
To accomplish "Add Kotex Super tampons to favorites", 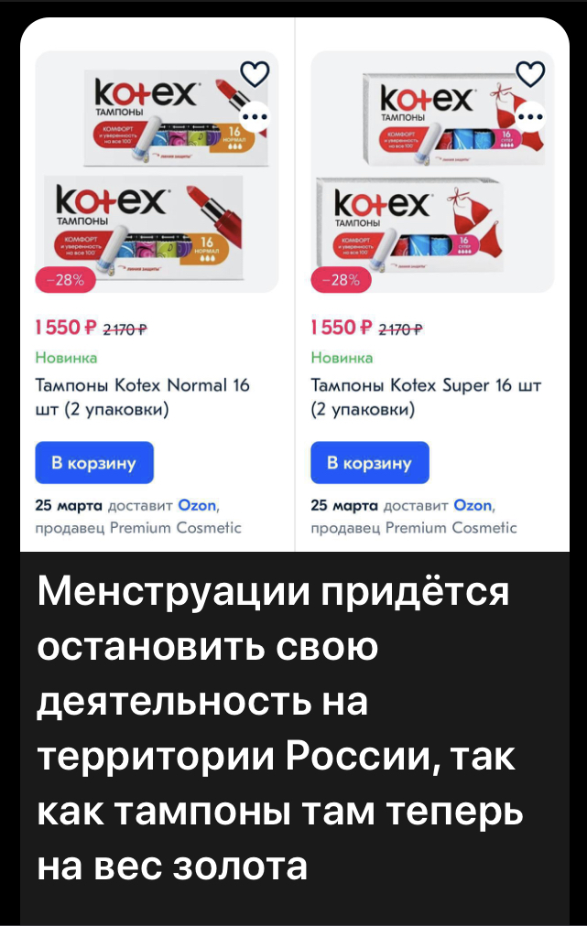I will (531, 74).
